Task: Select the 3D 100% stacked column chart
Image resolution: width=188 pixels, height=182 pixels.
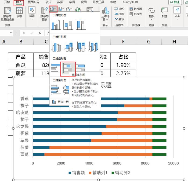Action: pos(81,47)
